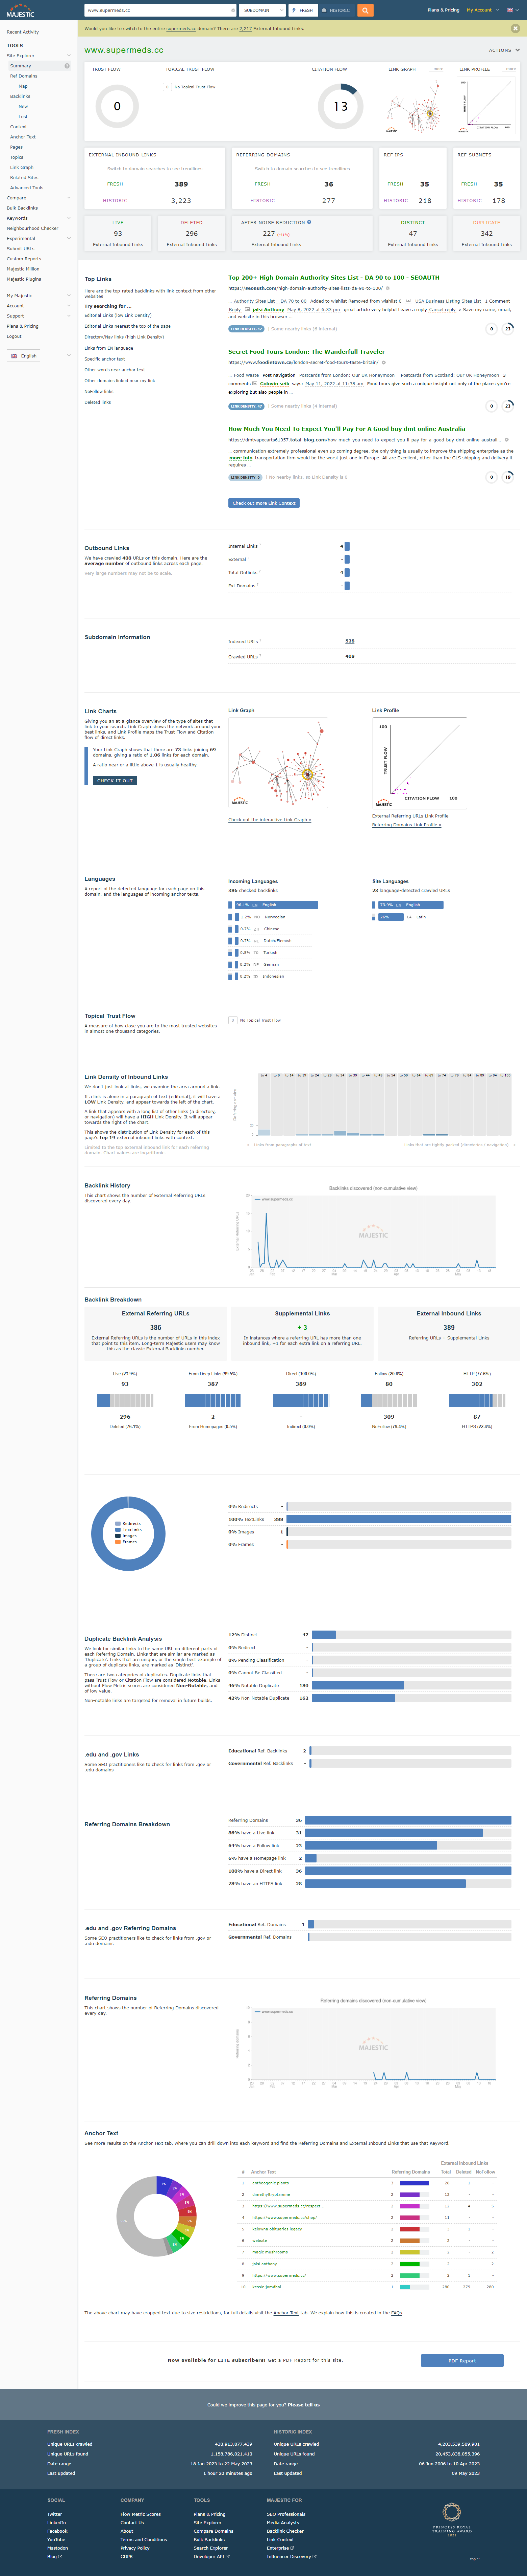The height and width of the screenshot is (2576, 527).
Task: Click the Twitter link in footer
Action: 55,2514
